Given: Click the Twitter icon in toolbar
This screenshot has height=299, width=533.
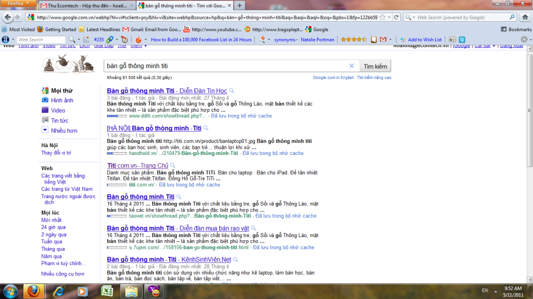Looking at the screenshot, I should (462, 40).
